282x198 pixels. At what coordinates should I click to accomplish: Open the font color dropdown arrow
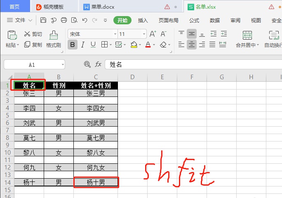154,45
